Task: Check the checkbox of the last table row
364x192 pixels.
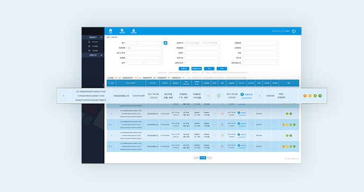Action: pyautogui.click(x=109, y=147)
